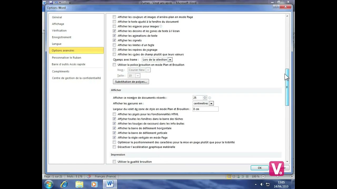Image resolution: width=337 pixels, height=189 pixels.
Task: Check 'Afficher les pixels pour les fonctionnalités HTML'
Action: point(114,114)
